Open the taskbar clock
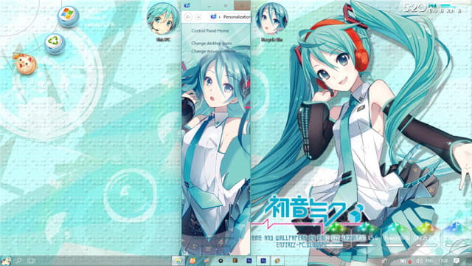472x266 pixels. (442, 261)
